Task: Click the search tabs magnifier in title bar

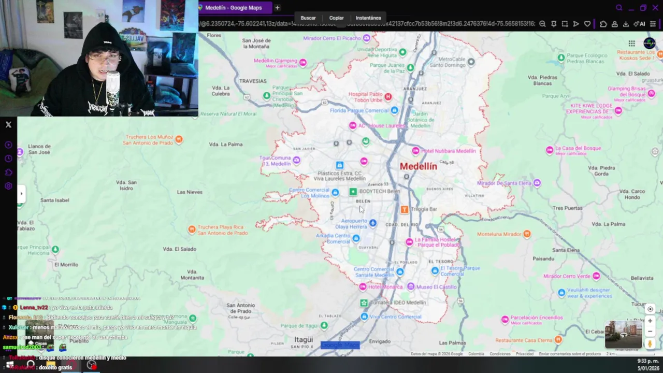Action: click(619, 8)
